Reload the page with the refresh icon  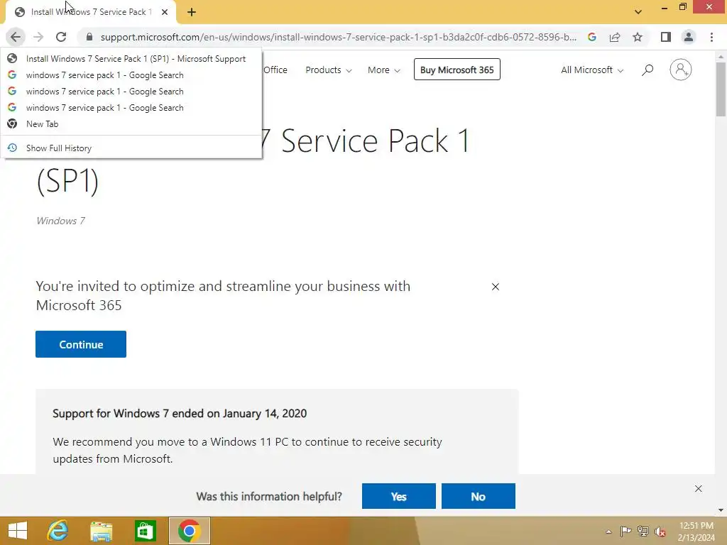coord(61,37)
